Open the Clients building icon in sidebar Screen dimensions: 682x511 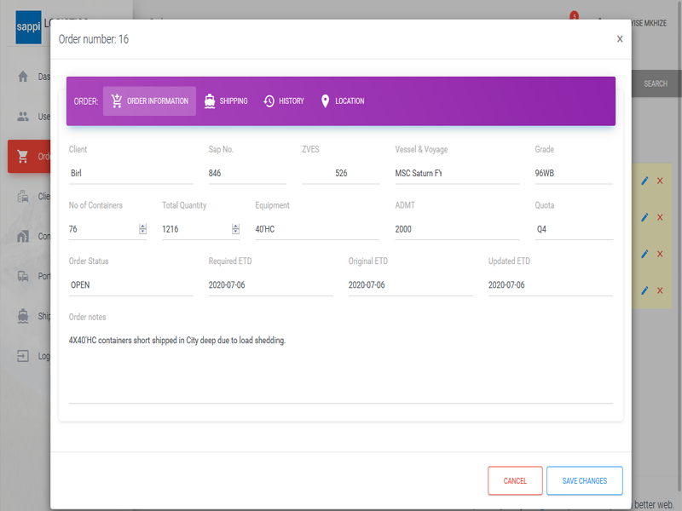(x=23, y=197)
